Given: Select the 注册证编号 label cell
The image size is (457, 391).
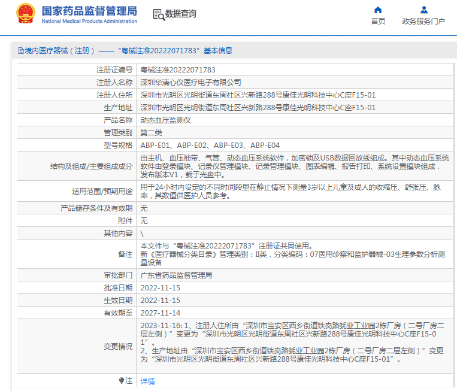Looking at the screenshot, I should (114, 70).
